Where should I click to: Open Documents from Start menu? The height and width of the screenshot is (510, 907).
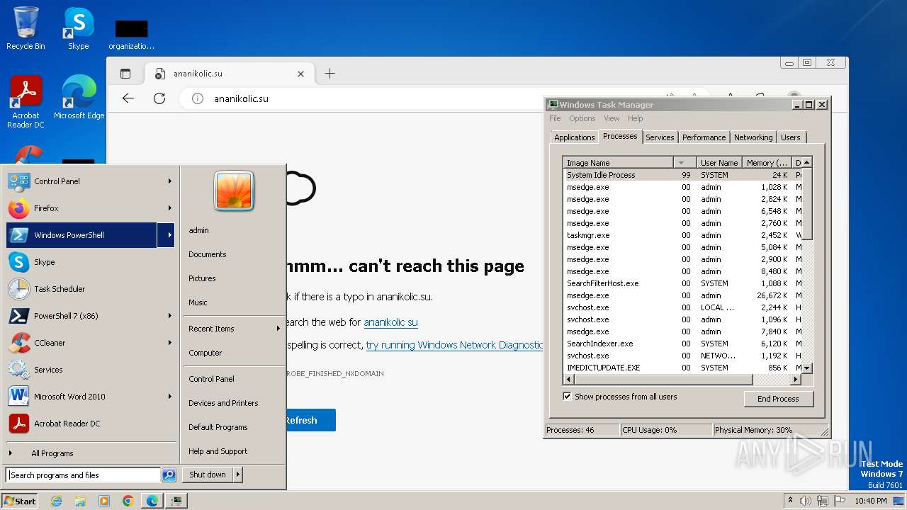[208, 254]
